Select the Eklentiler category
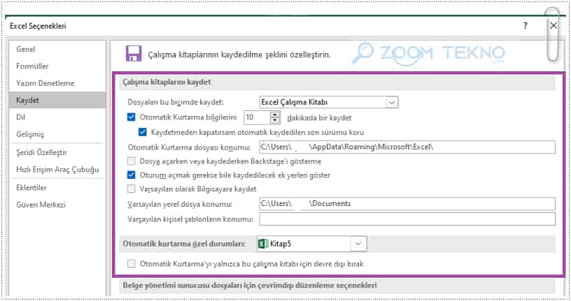Image resolution: width=571 pixels, height=301 pixels. click(x=31, y=188)
